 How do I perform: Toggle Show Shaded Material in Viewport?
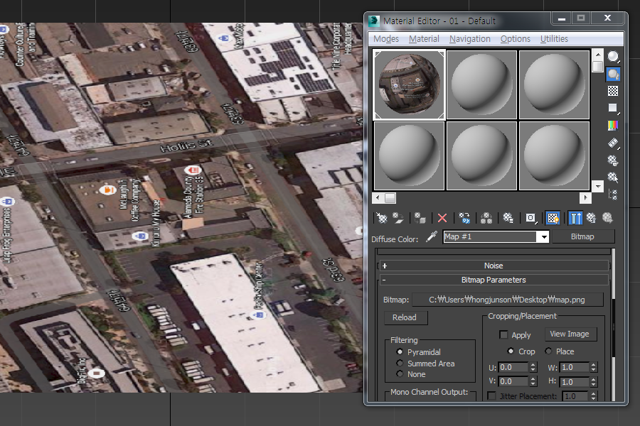tap(553, 218)
